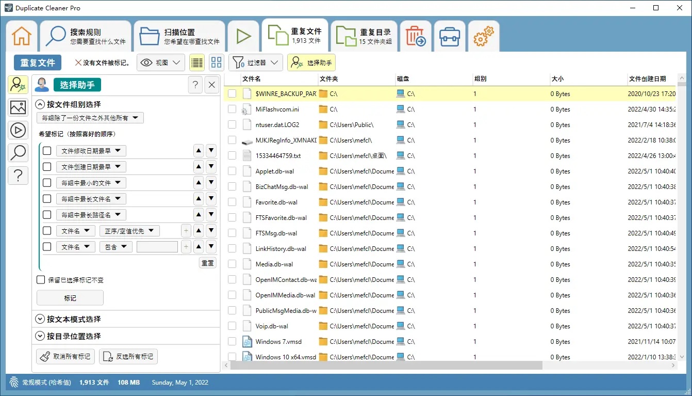
Task: Enable the 保留已选择标记不变 option
Action: coord(40,280)
